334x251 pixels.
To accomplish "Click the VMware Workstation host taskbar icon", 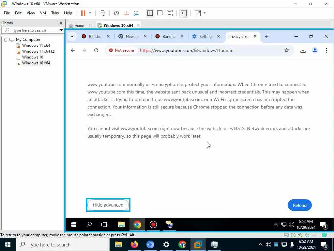I will (198, 244).
